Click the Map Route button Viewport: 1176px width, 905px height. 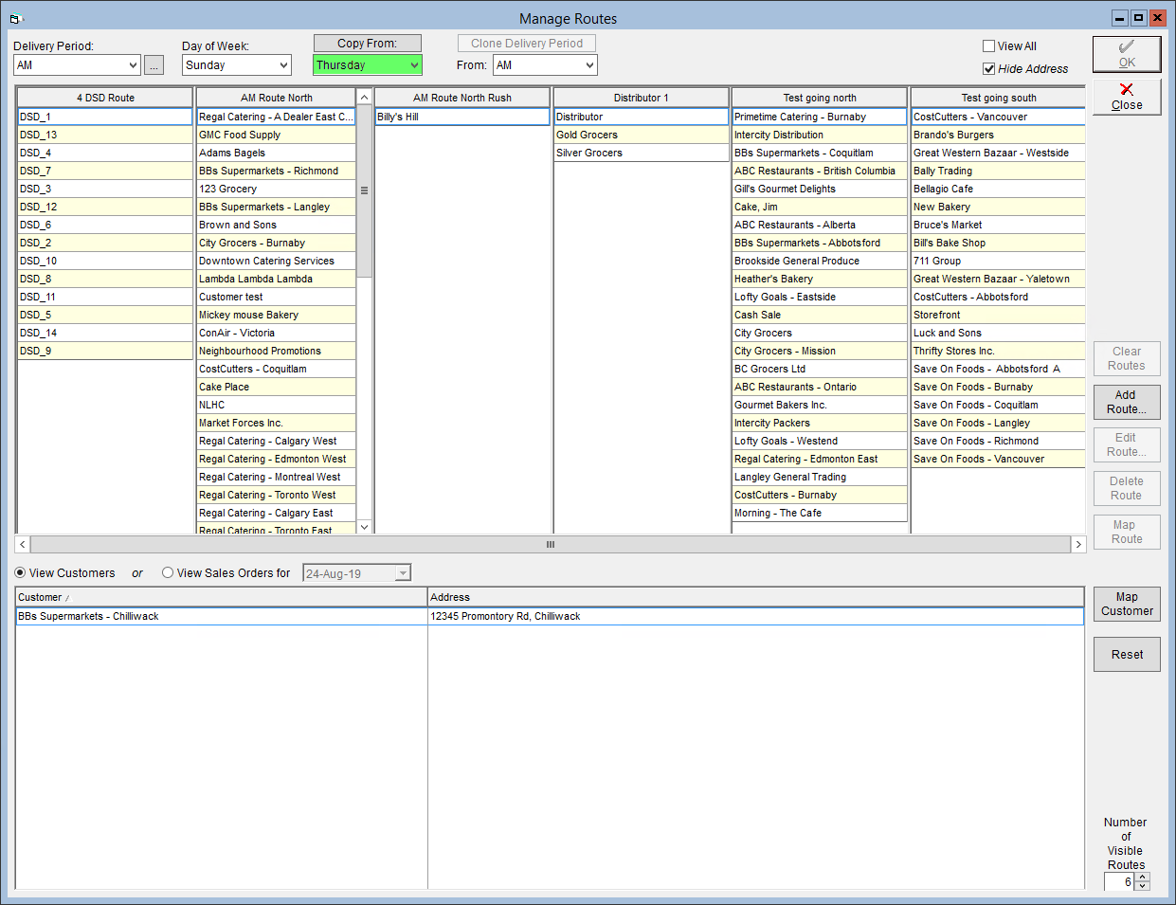click(1127, 532)
